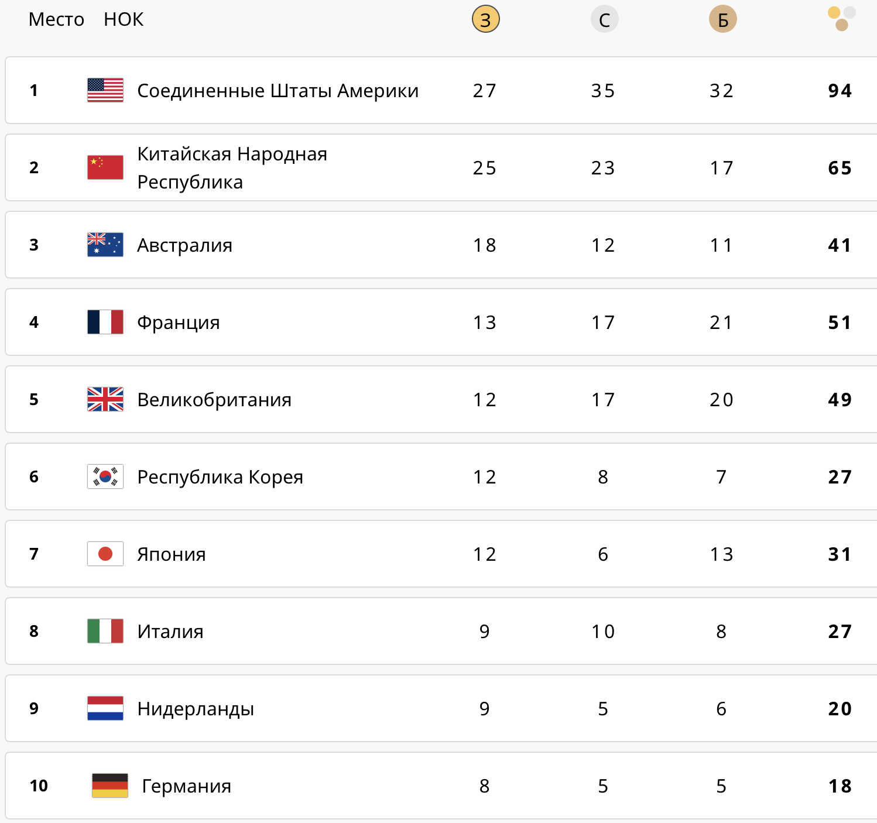
Task: Click the gold medal column icon
Action: [485, 19]
